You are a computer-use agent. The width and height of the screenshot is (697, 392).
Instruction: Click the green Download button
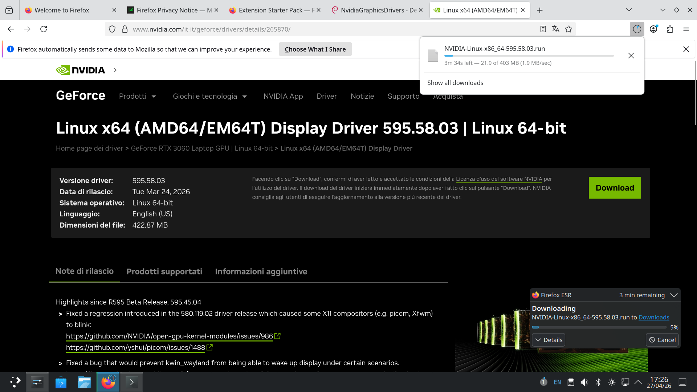pyautogui.click(x=615, y=188)
